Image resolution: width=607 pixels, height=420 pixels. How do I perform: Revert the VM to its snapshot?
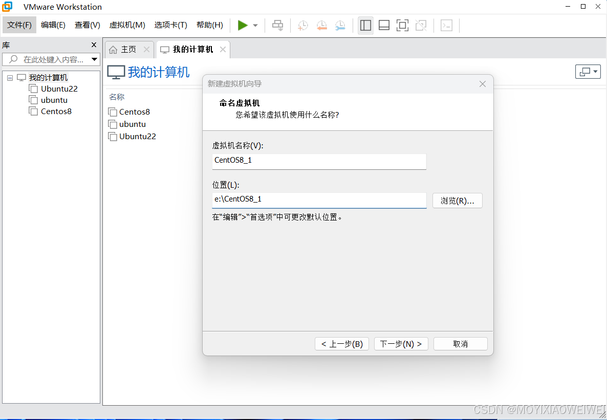pyautogui.click(x=321, y=25)
